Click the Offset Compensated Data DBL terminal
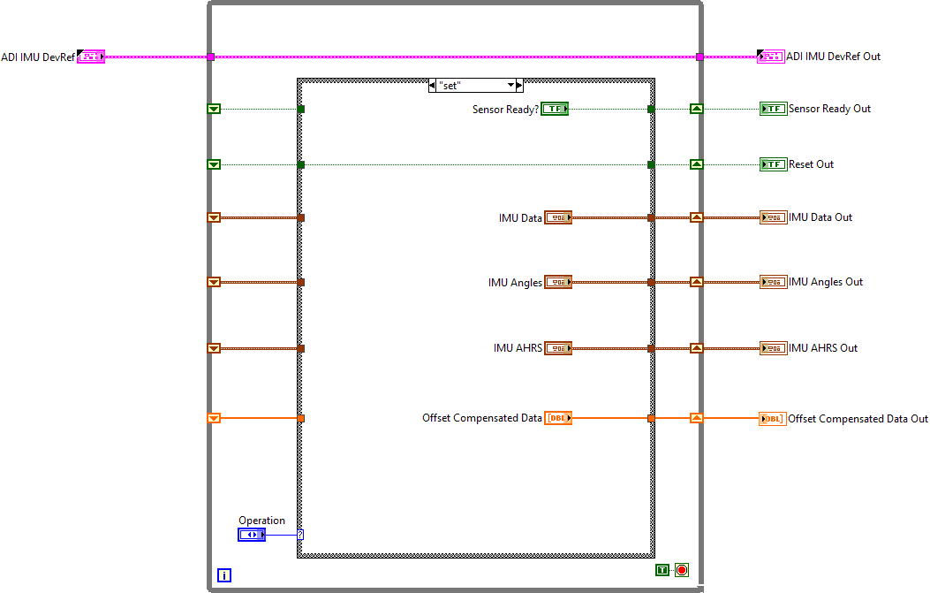This screenshot has height=593, width=930. pos(557,418)
